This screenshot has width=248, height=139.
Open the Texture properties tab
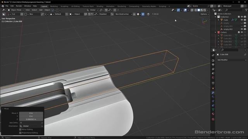(213, 119)
